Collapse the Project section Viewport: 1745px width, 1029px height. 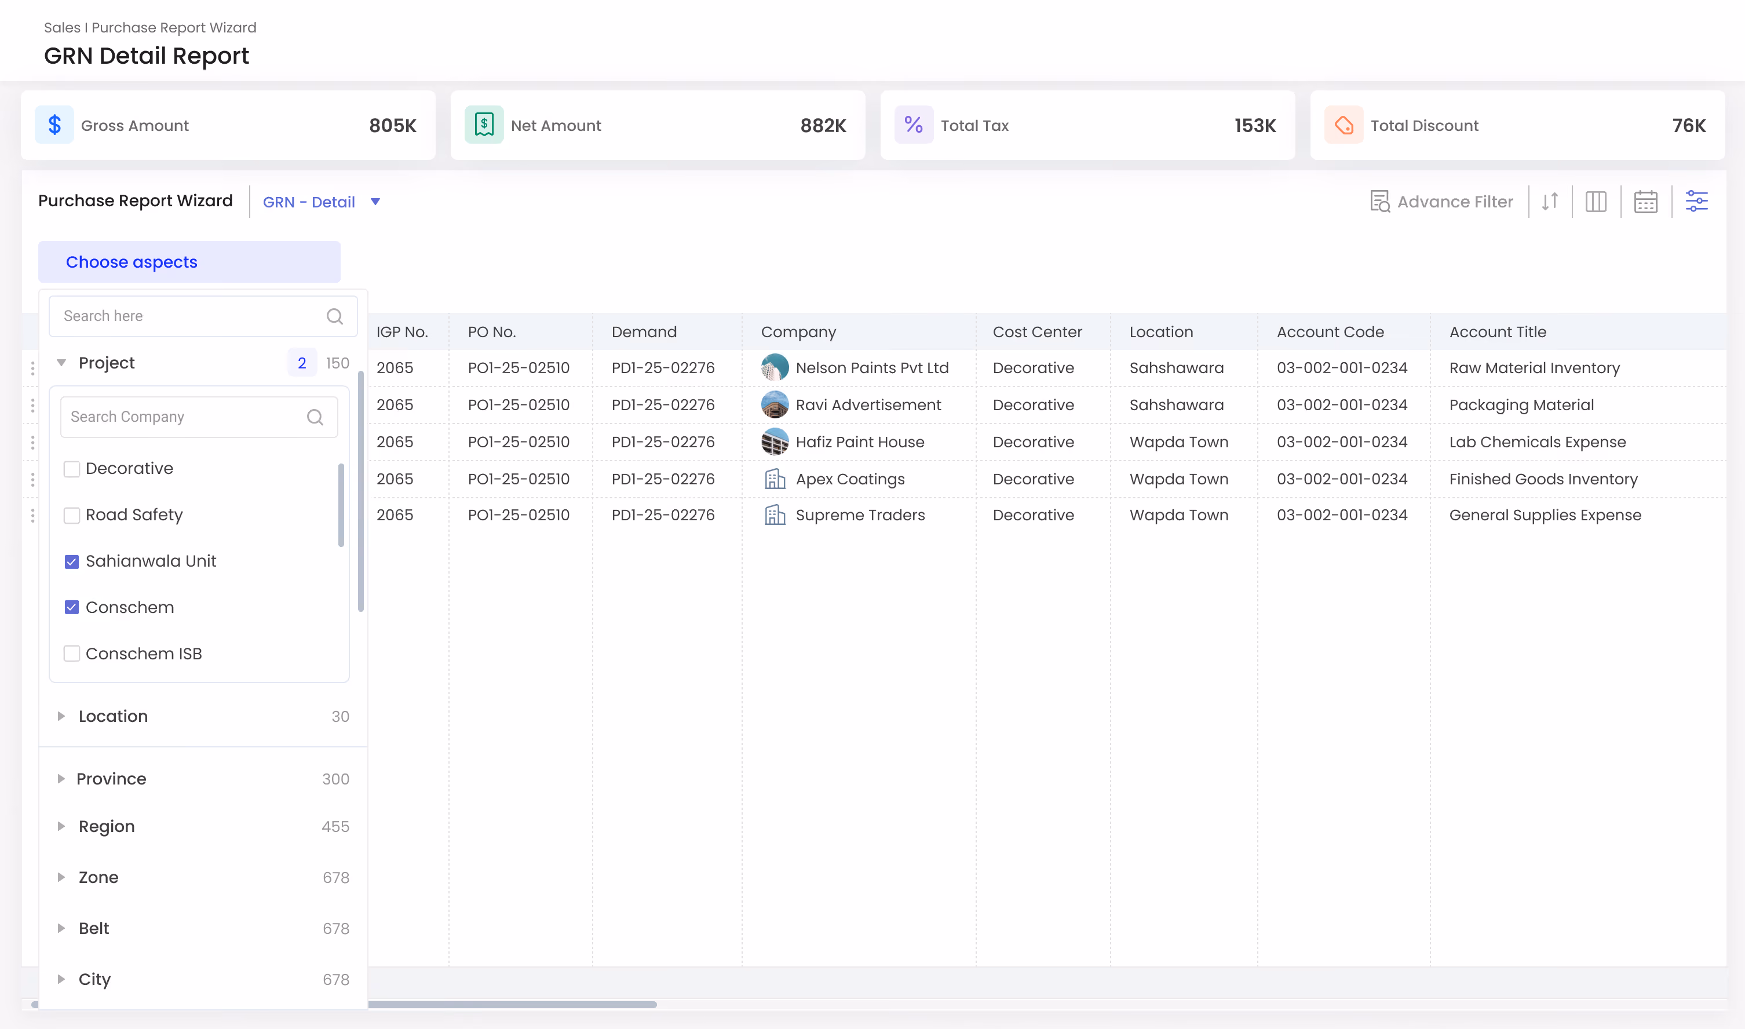(x=61, y=363)
